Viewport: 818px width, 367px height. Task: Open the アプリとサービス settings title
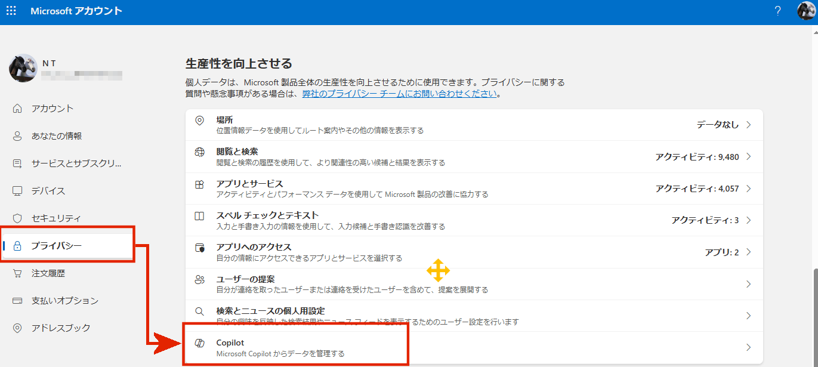[249, 183]
